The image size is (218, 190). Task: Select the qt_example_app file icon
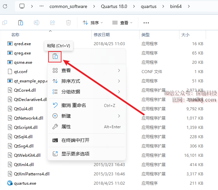coord(10,81)
